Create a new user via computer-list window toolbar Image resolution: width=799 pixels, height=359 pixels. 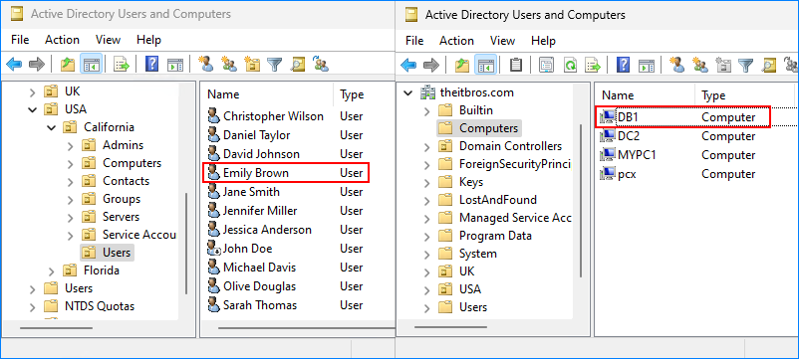[x=677, y=65]
